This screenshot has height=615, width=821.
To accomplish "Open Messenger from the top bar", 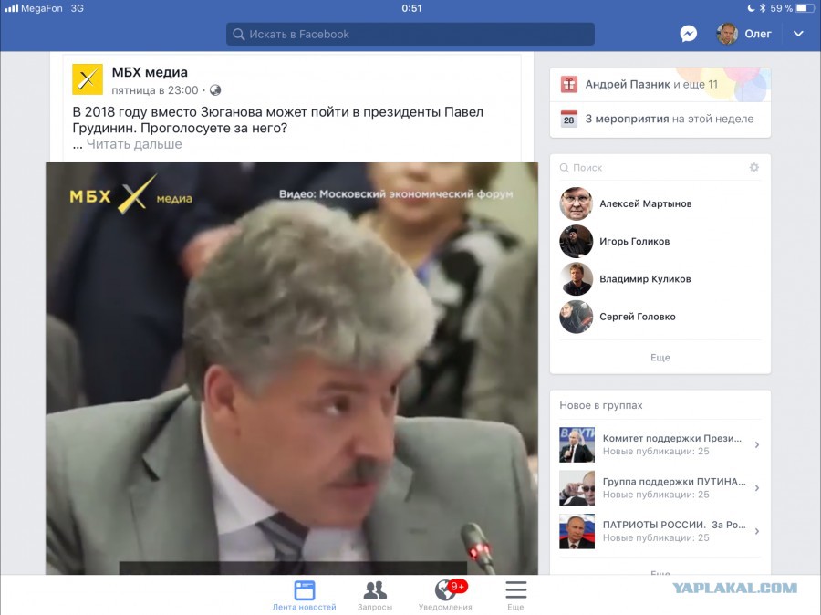I will coord(688,34).
